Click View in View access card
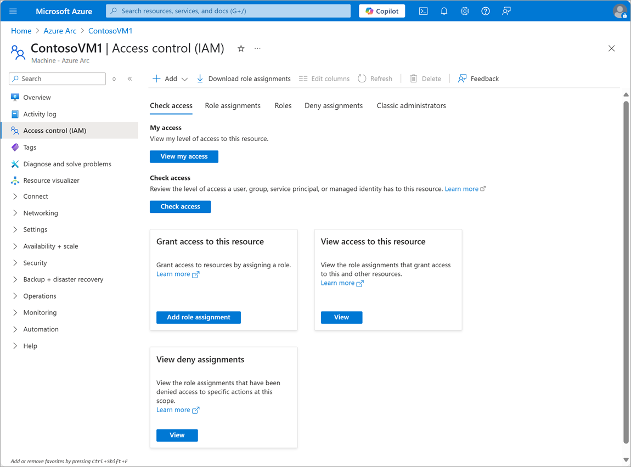 pos(341,317)
